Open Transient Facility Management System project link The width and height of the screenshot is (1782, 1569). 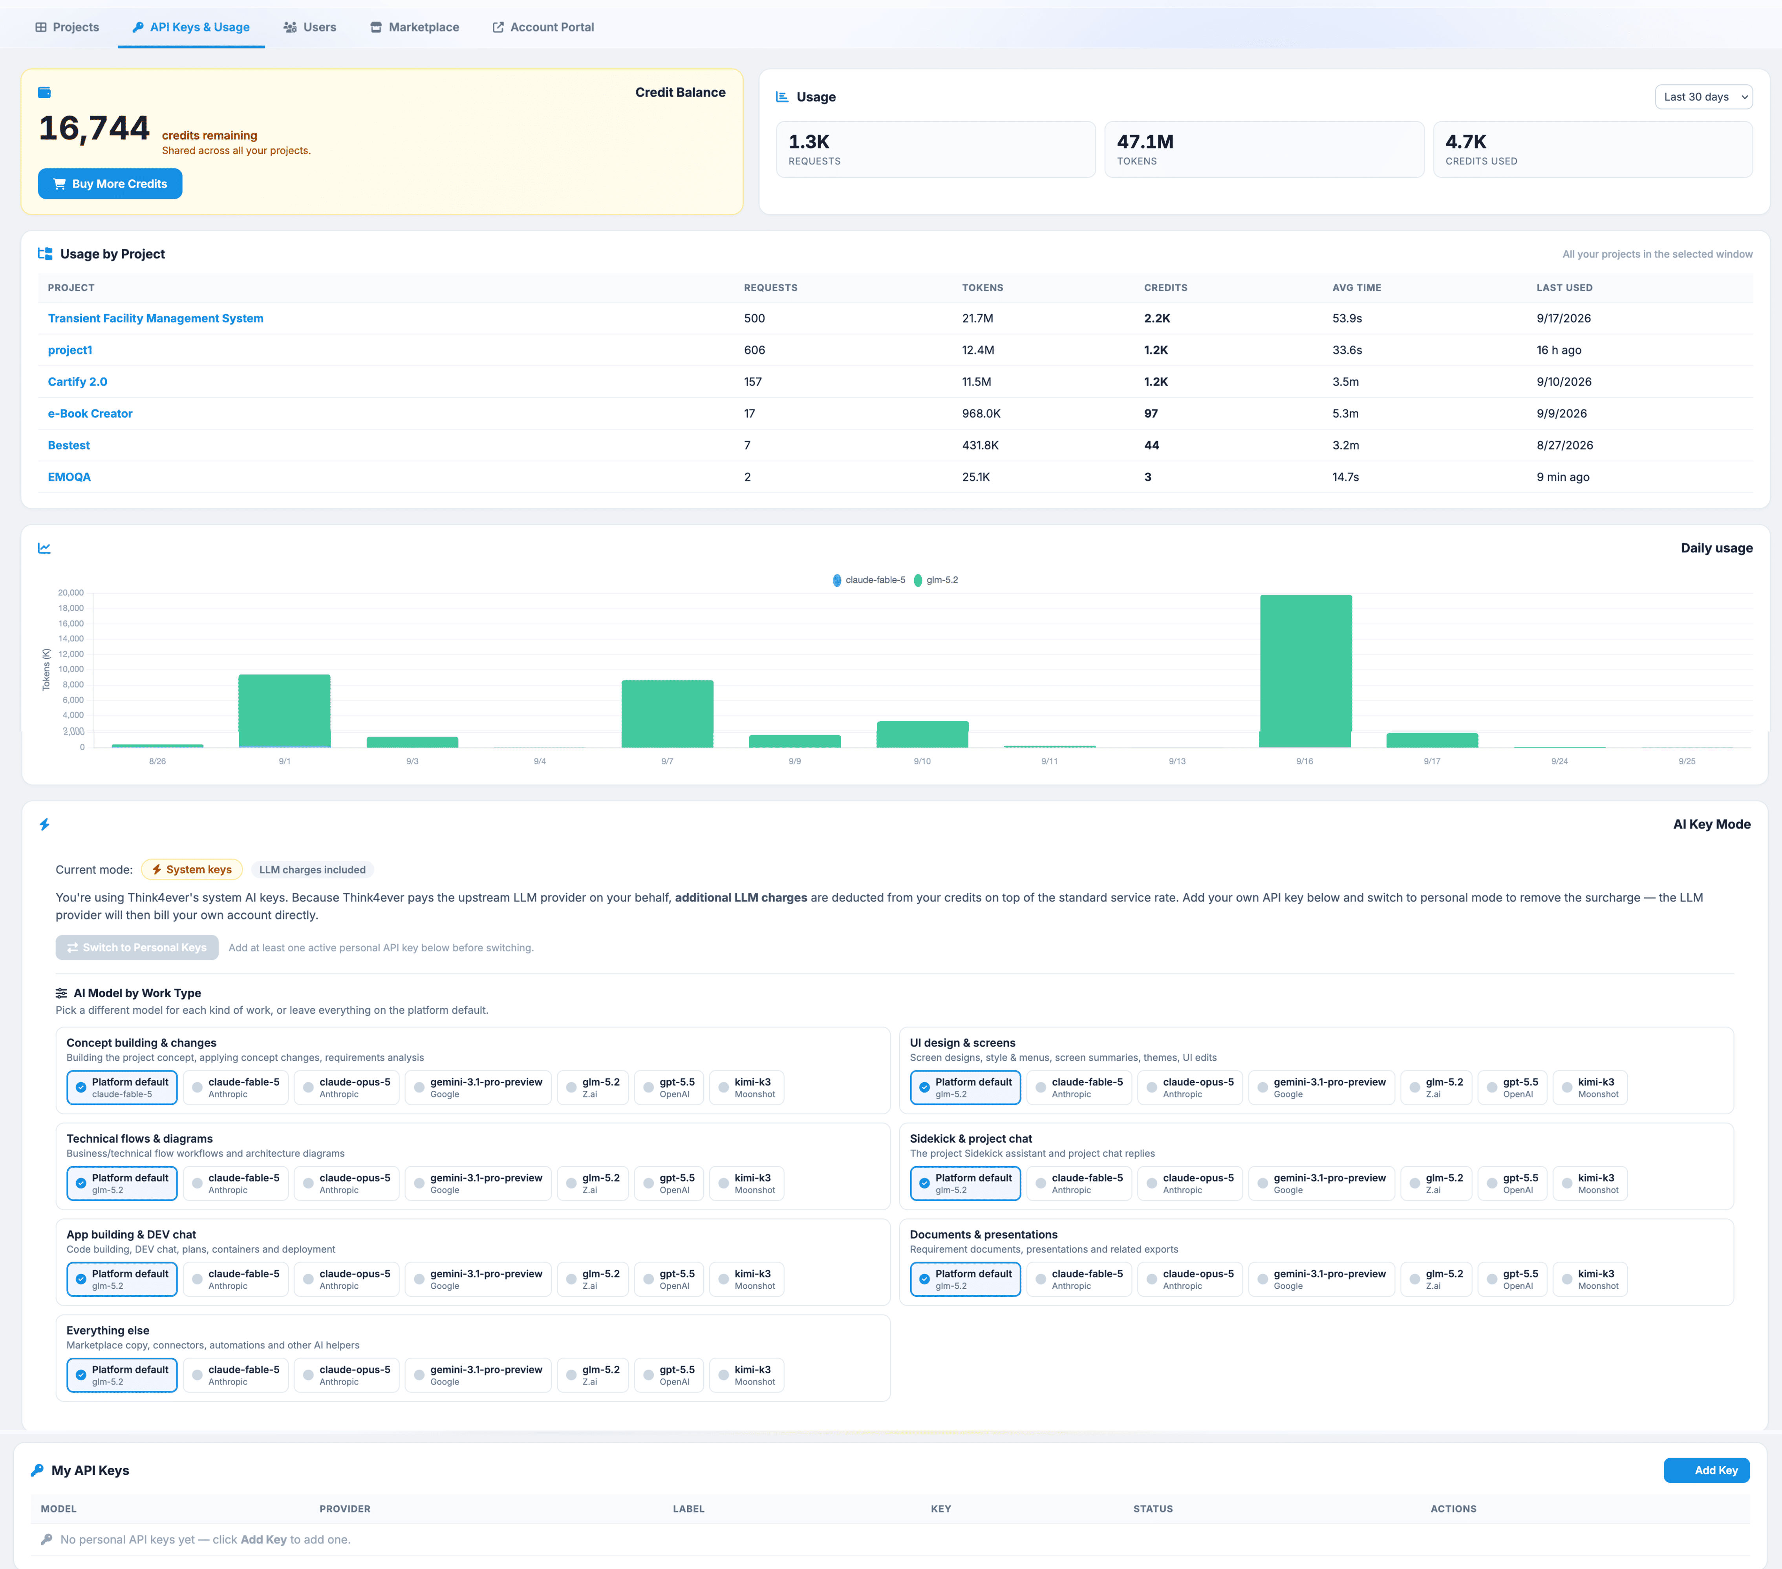155,318
